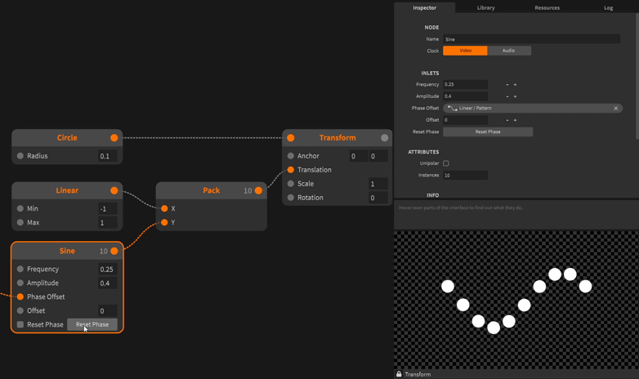This screenshot has width=639, height=379.
Task: Select the Circle node title
Action: tap(67, 138)
